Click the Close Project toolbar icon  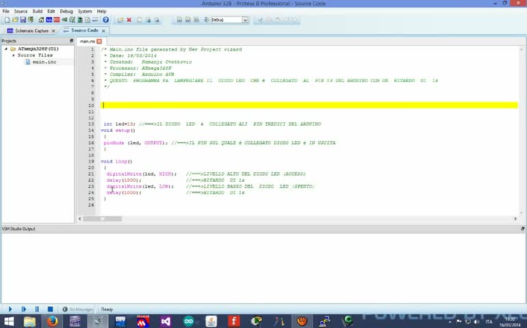(31, 20)
